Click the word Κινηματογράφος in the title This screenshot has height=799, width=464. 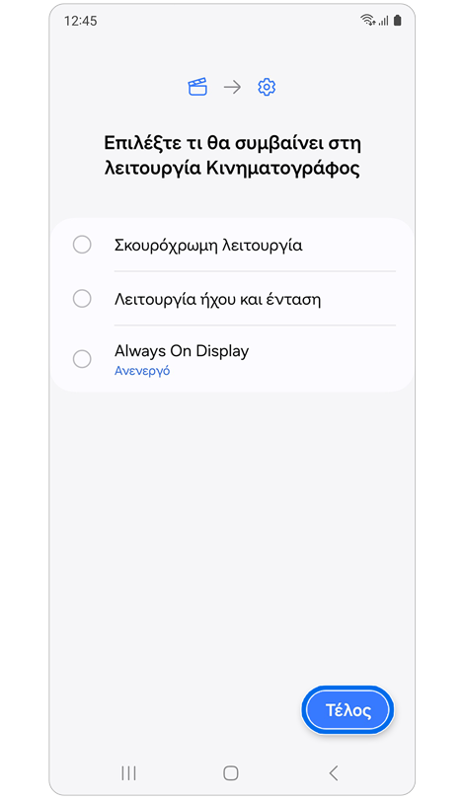[283, 169]
